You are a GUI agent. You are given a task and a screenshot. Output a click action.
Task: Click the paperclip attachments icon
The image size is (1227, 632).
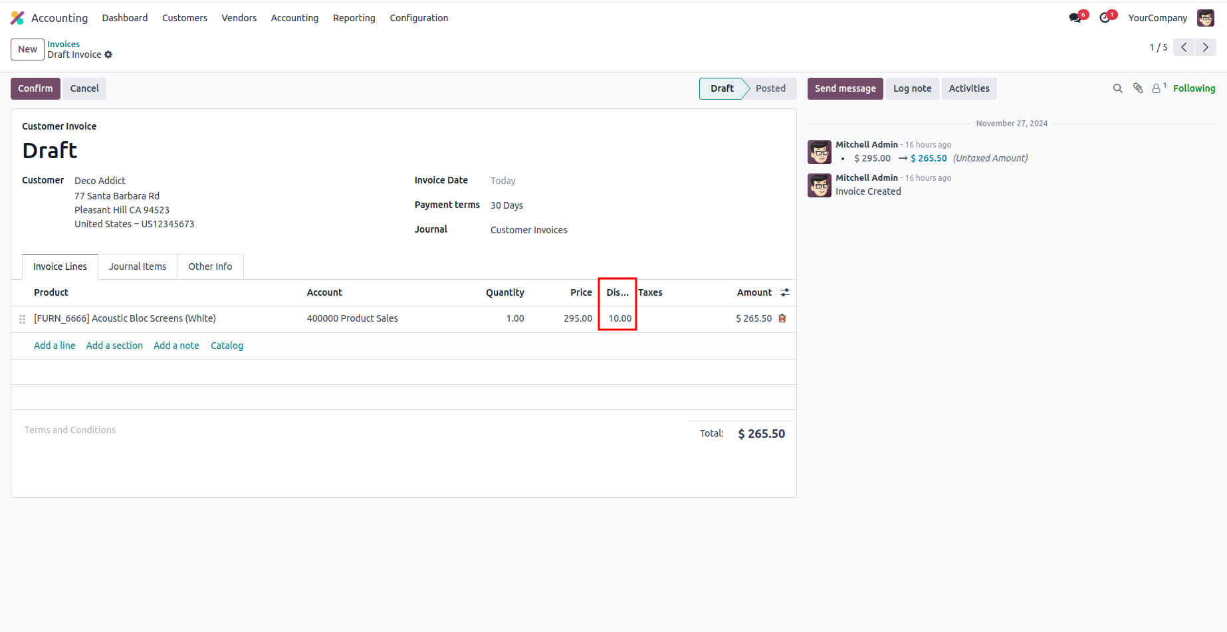click(1138, 88)
